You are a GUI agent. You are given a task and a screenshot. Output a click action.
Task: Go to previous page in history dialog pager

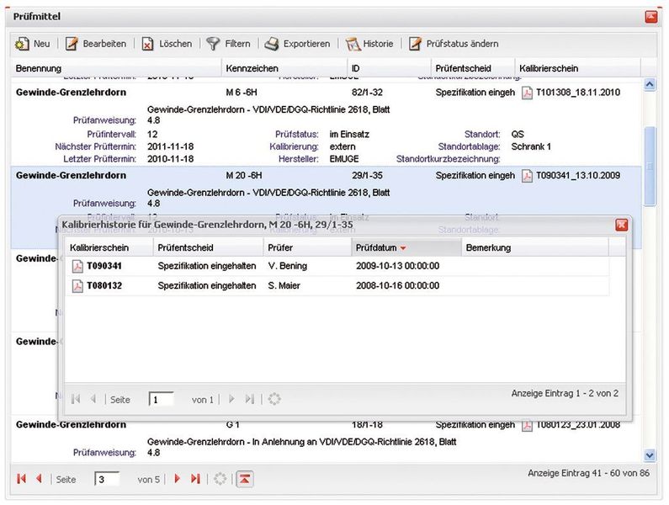(x=93, y=399)
